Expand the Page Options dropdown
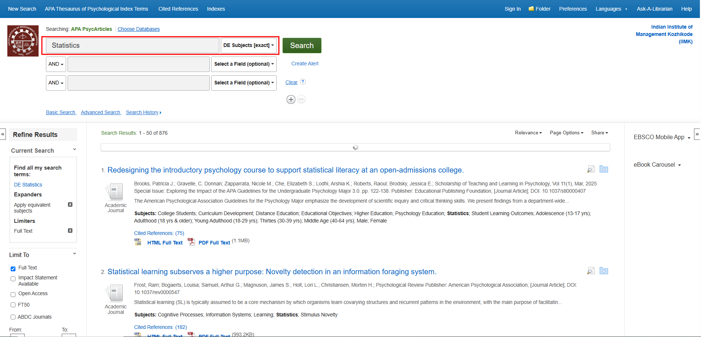Viewport: 701px width, 337px height. pos(566,133)
